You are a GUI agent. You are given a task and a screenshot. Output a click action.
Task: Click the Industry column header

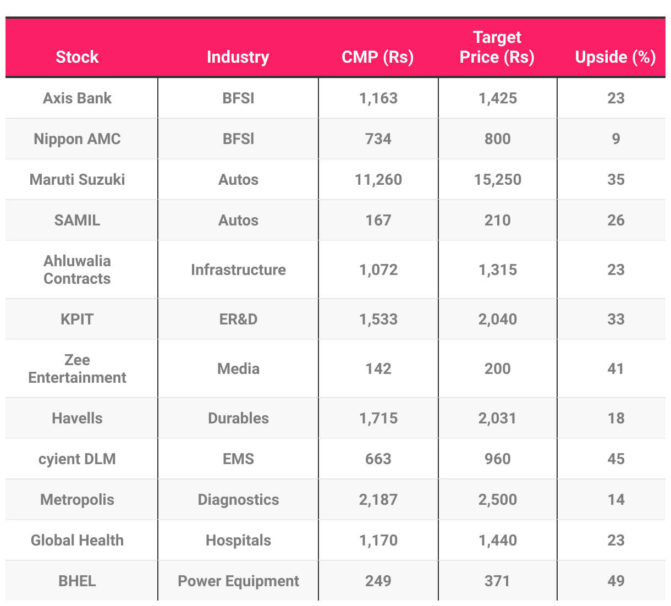238,57
